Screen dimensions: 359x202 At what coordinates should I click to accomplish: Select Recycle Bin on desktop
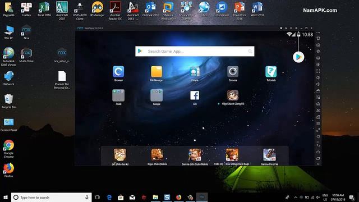coord(9,101)
